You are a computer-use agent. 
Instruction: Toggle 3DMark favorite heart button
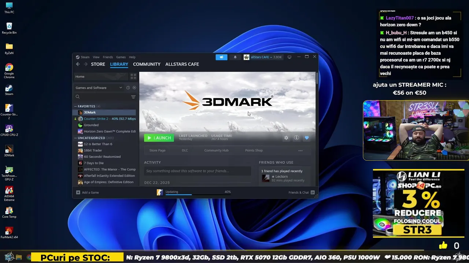tap(307, 138)
